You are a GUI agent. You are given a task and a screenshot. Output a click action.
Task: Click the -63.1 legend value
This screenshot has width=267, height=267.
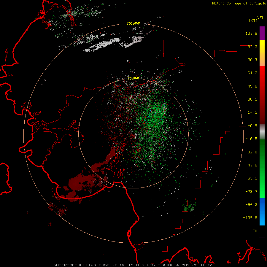tap(251, 178)
